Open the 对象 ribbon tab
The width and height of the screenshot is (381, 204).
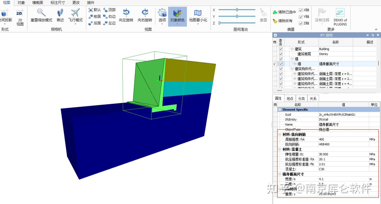[21, 3]
